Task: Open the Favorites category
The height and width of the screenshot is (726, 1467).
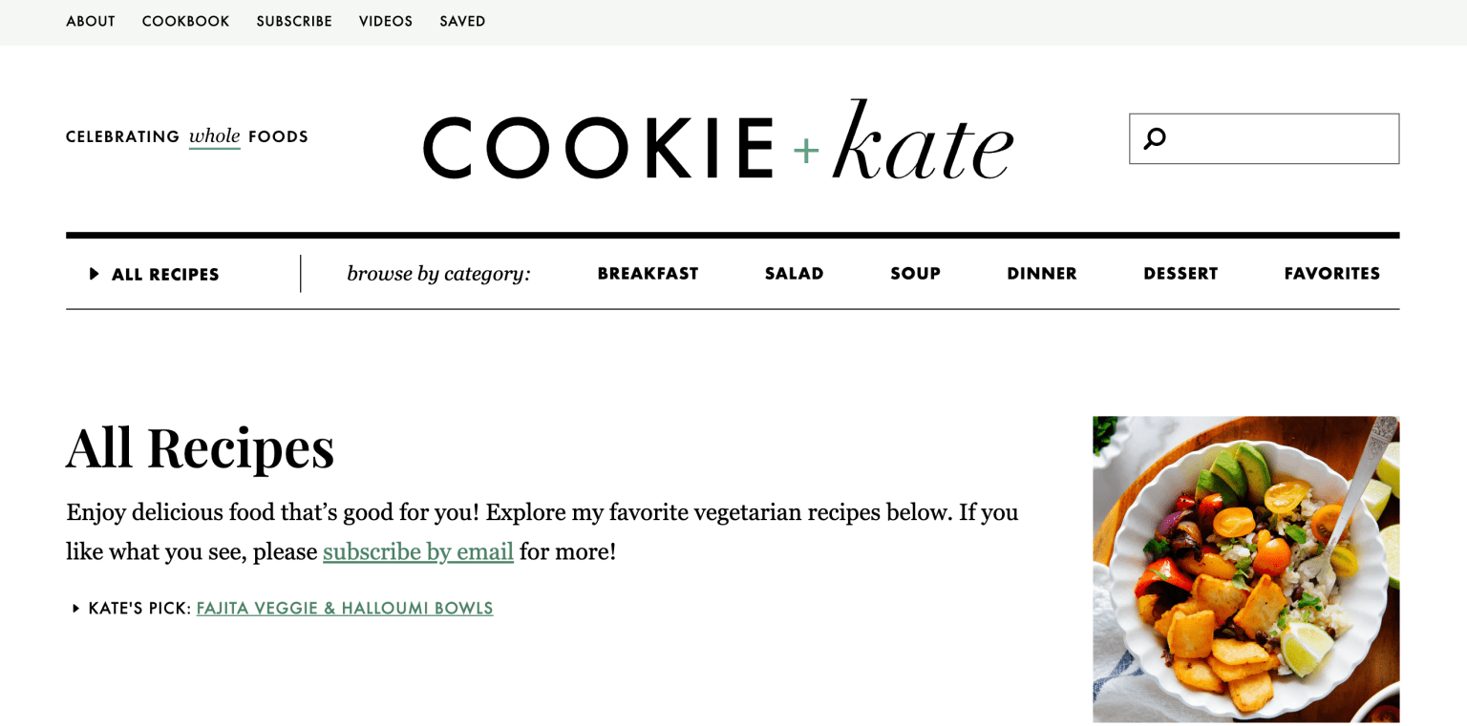Action: 1331,274
